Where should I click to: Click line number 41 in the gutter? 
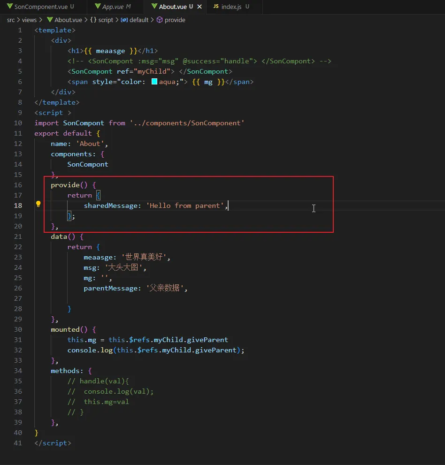[18, 443]
